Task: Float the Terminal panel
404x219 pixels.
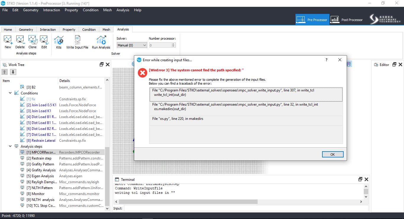Action: [360, 179]
